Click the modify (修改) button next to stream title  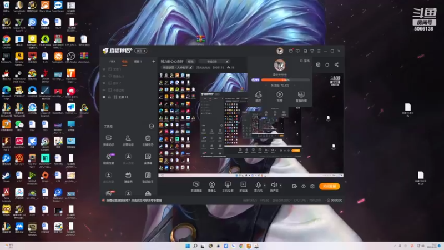coord(191,61)
